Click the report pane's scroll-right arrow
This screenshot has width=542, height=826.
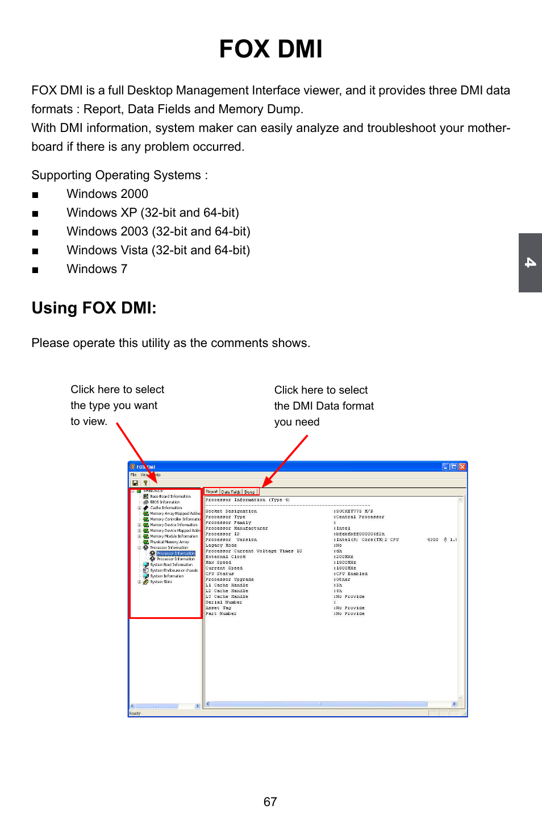pyautogui.click(x=454, y=704)
